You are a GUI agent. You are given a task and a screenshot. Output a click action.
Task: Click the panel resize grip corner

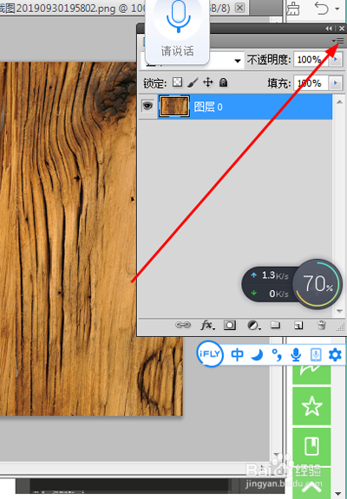coord(341,327)
